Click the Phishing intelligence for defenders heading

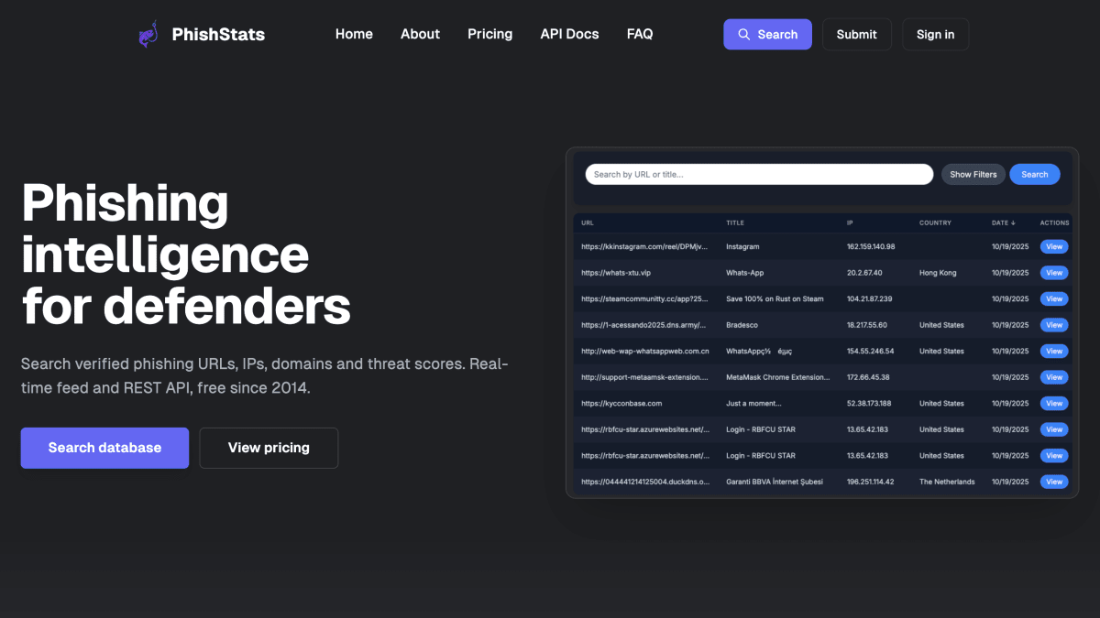pos(186,255)
